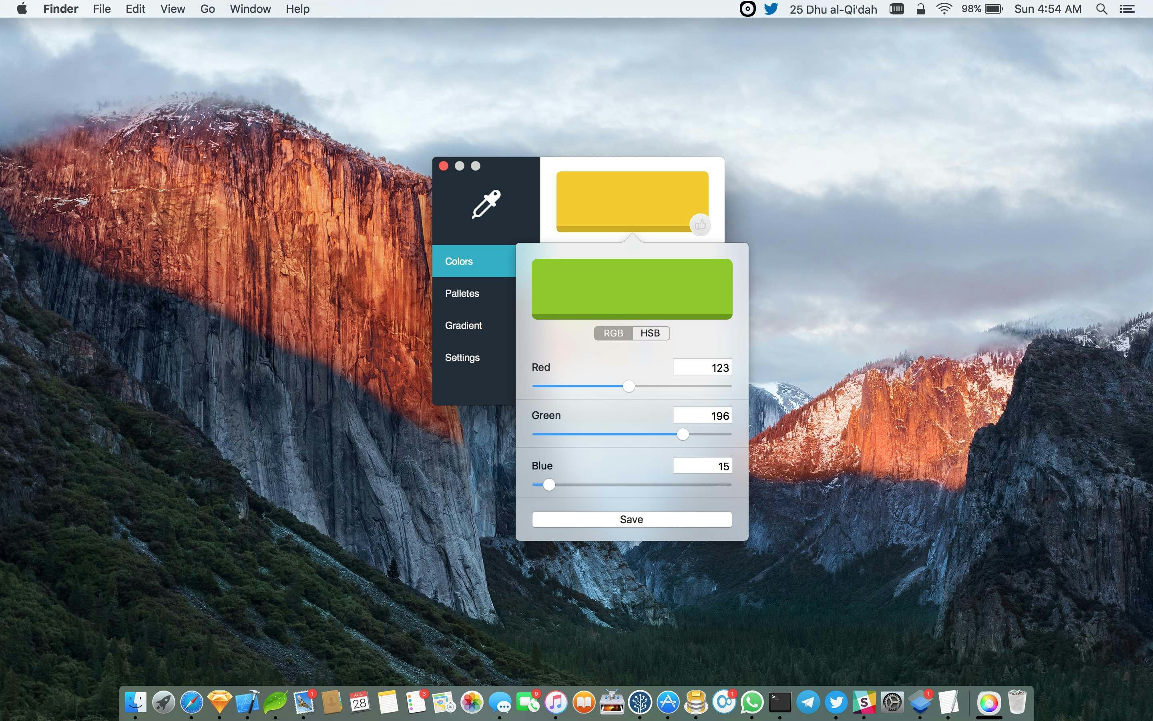Screen dimensions: 1153x721
Task: Focus the Green value field showing 196
Action: point(702,416)
